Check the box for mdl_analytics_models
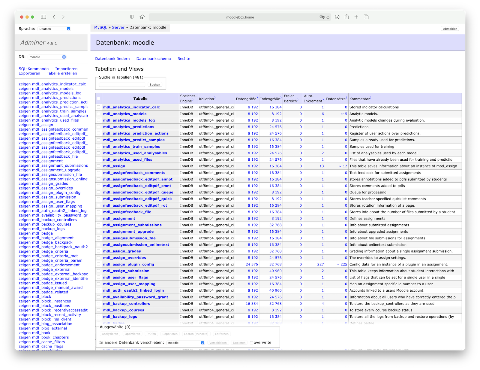The width and height of the screenshot is (480, 370). click(98, 114)
